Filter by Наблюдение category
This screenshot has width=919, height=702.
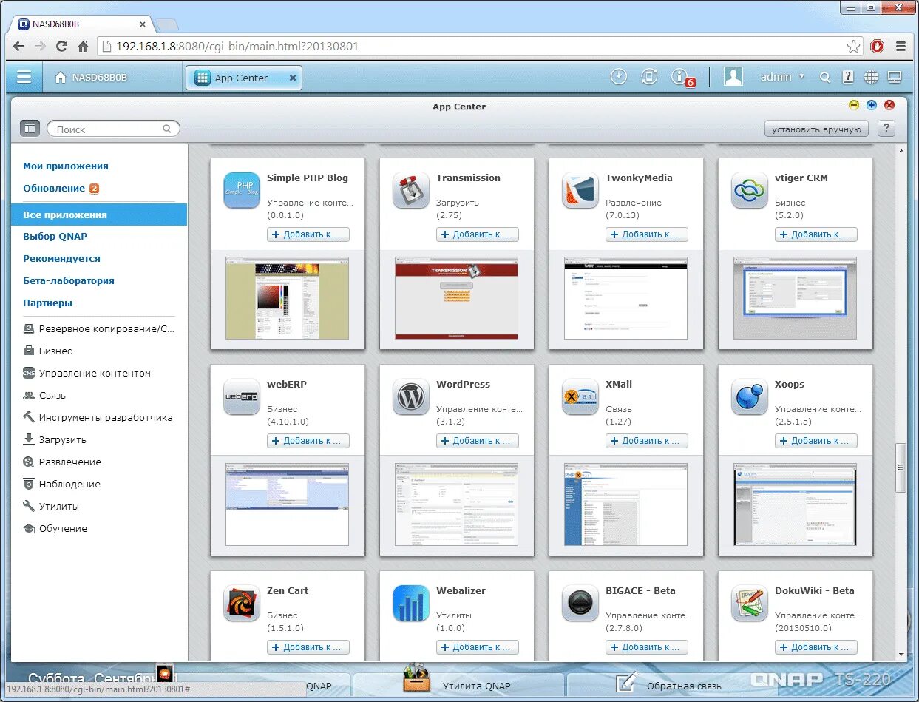coord(61,485)
